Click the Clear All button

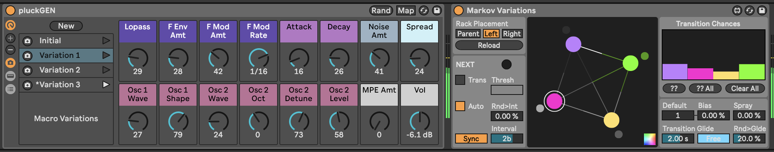[745, 89]
